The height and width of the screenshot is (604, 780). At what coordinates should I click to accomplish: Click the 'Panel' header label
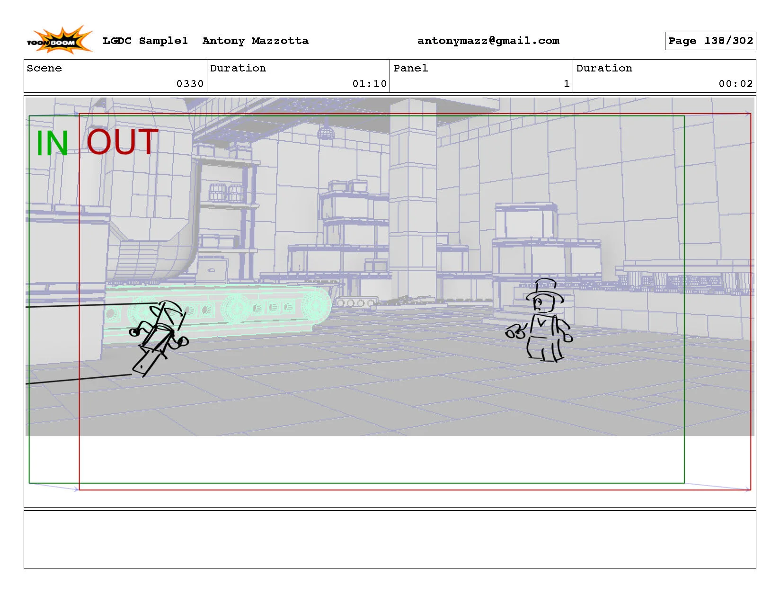[x=410, y=68]
